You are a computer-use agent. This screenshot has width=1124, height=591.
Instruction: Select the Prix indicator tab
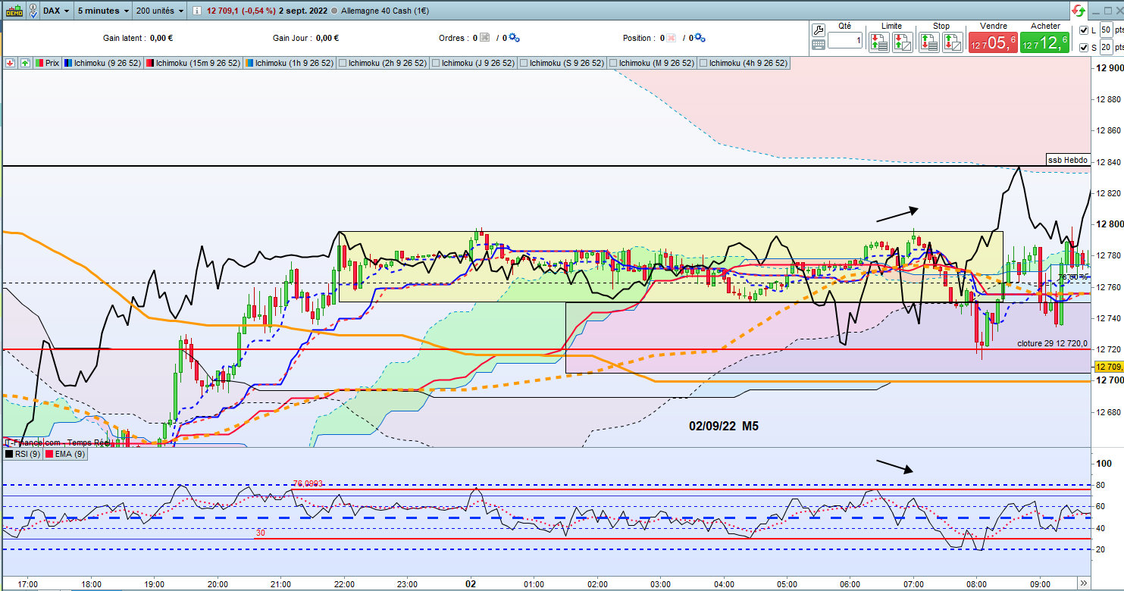point(47,63)
